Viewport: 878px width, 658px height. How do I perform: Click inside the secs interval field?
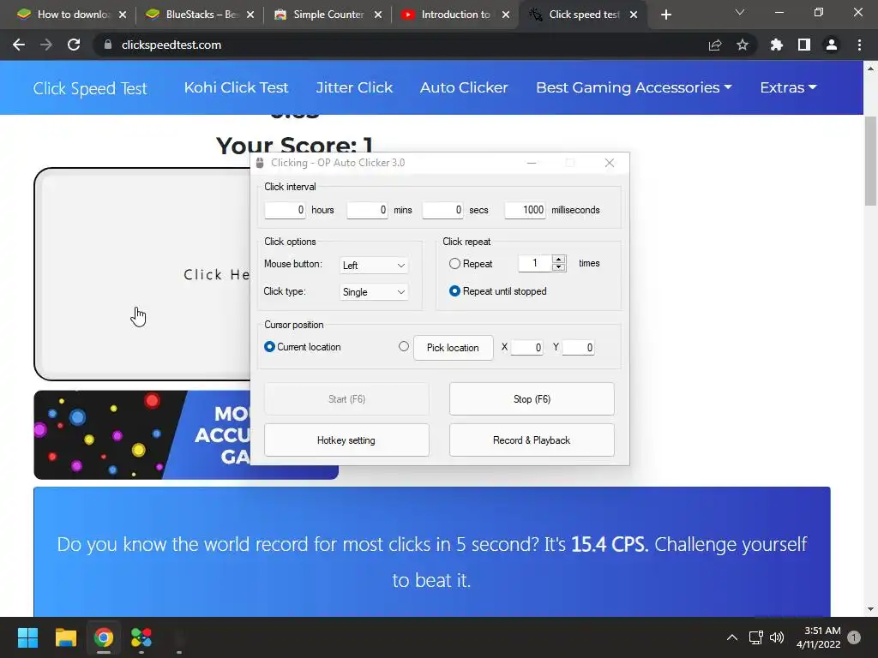(x=443, y=210)
